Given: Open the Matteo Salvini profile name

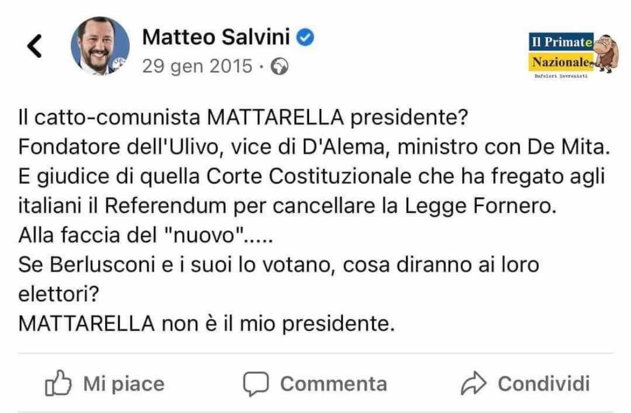Looking at the screenshot, I should [x=216, y=37].
